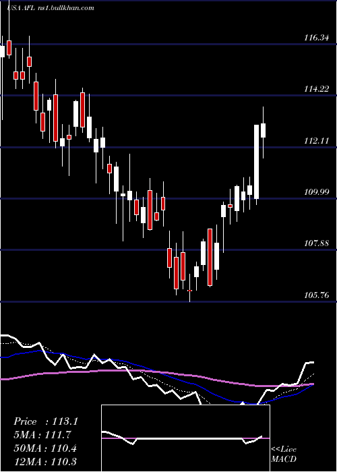Select the 114.22 price axis label
Screen dimensions: 337x472
[317, 89]
